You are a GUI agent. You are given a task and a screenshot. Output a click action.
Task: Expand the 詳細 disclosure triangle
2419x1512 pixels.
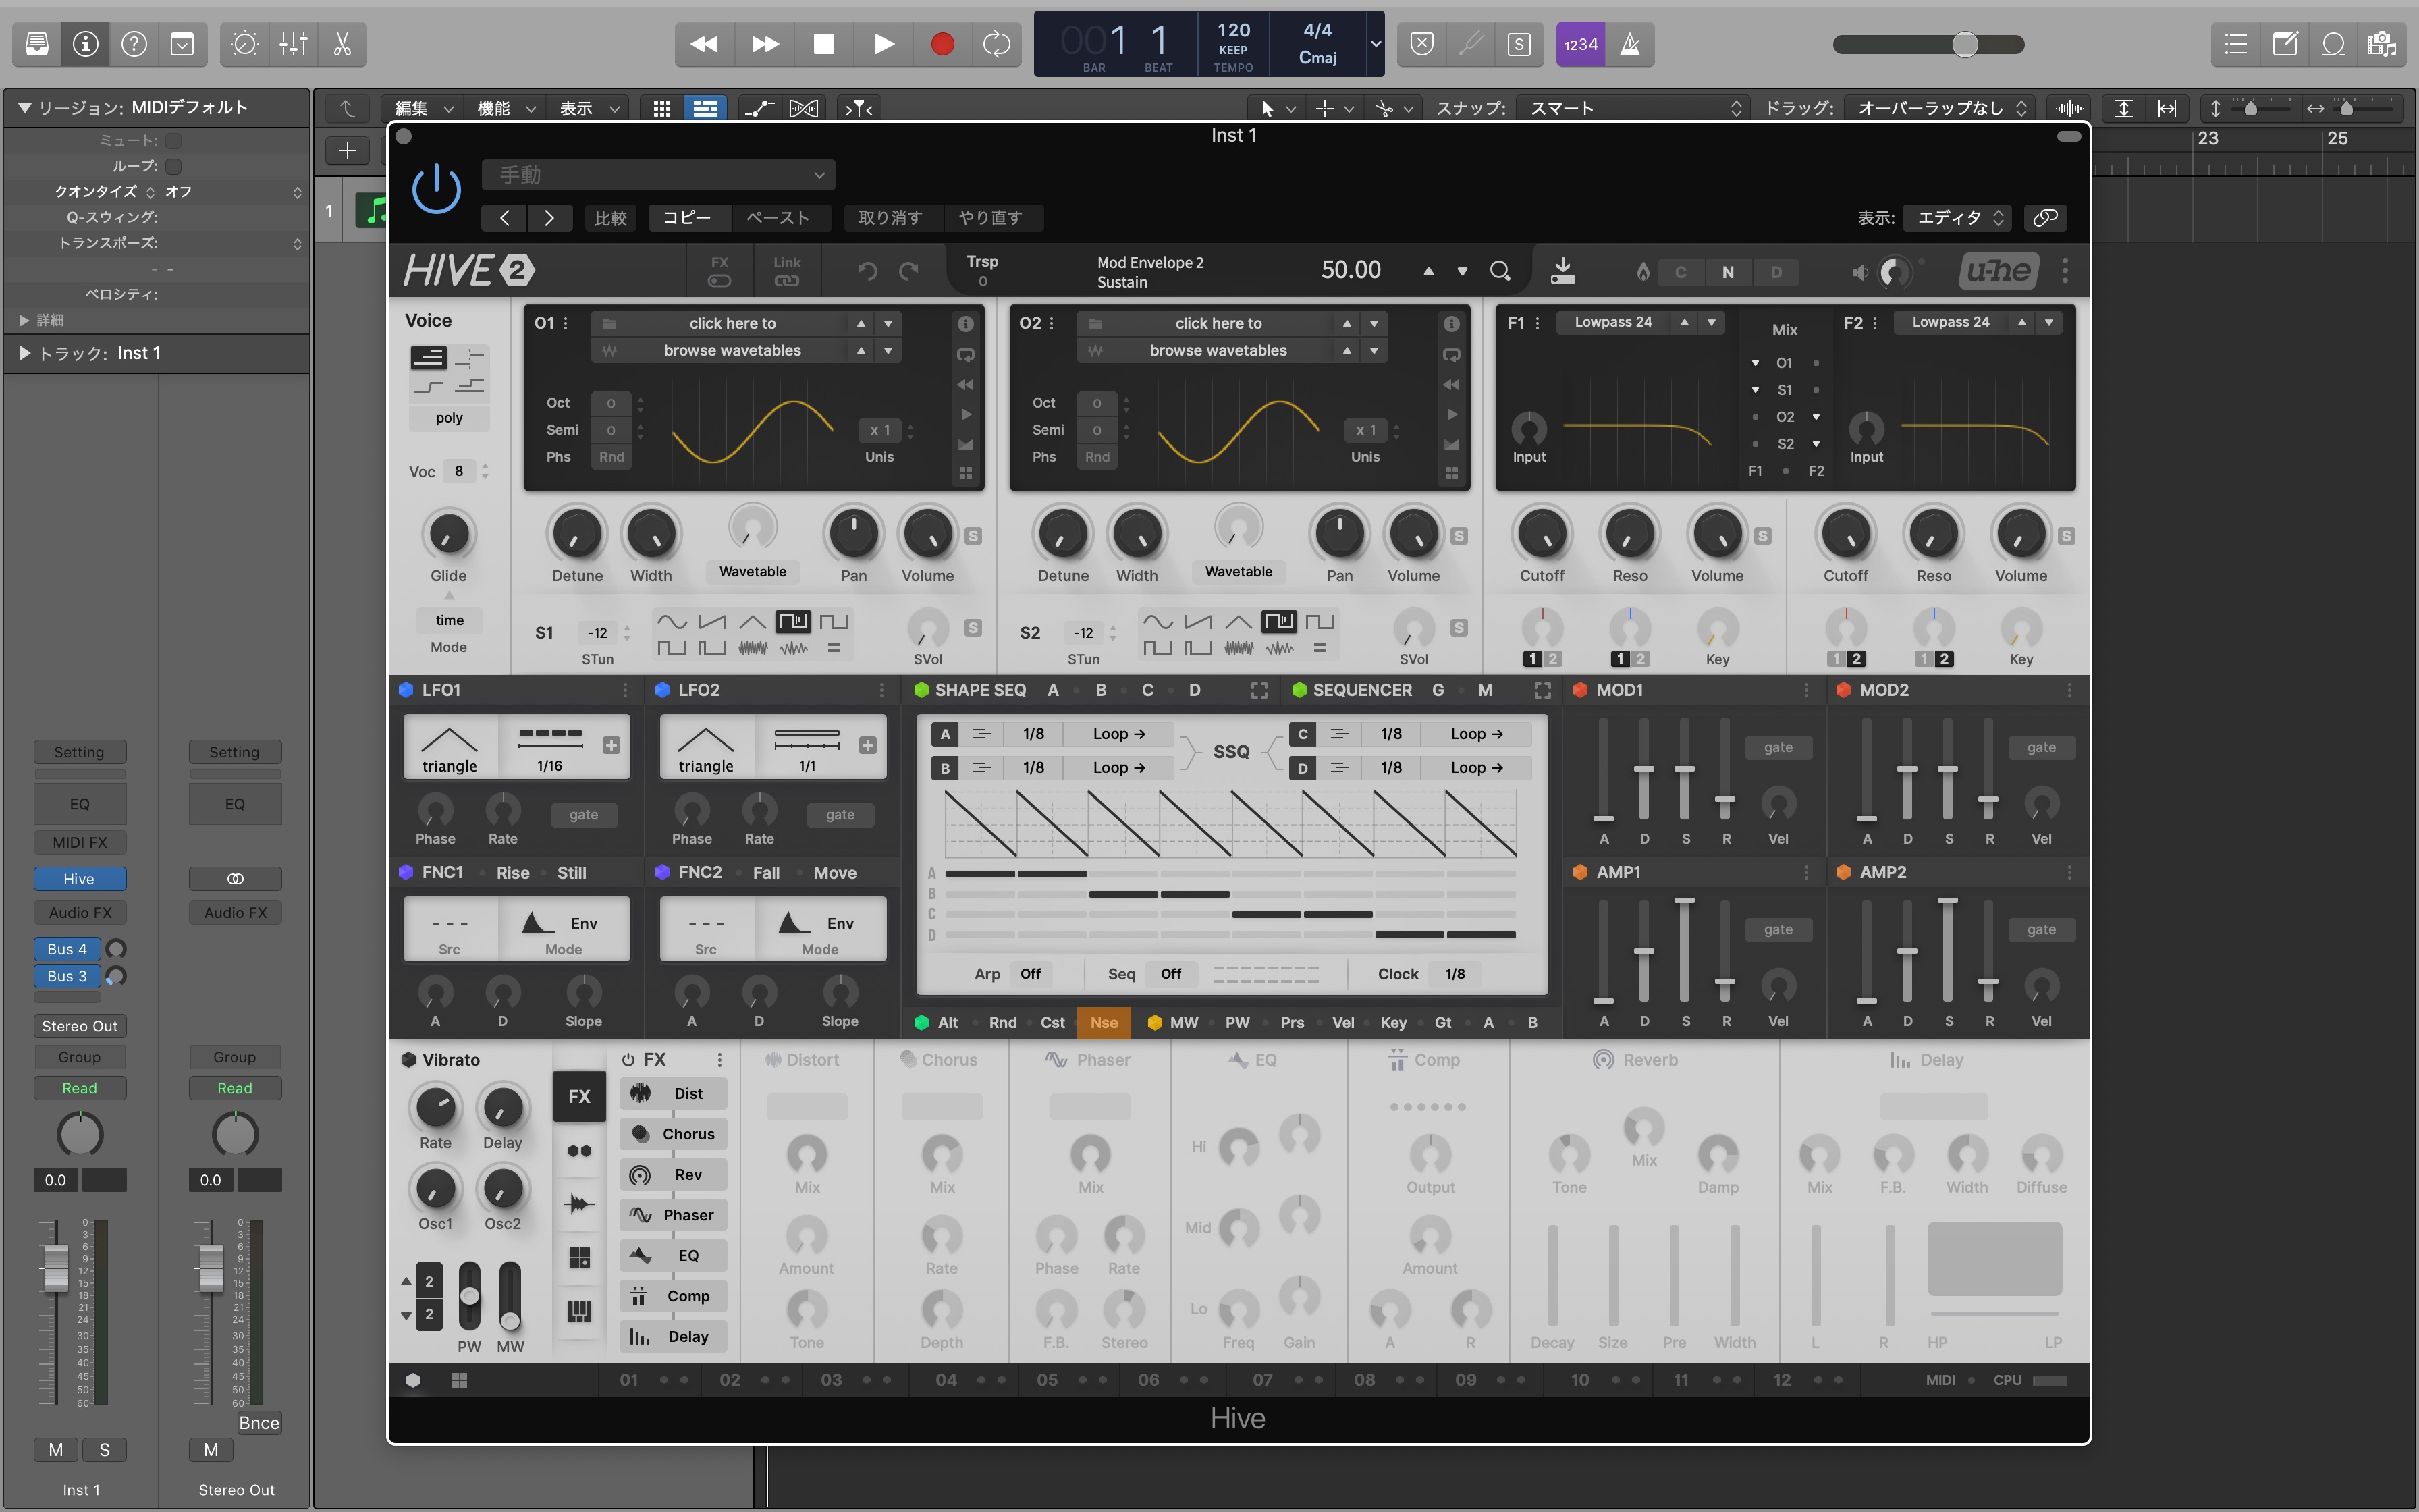tap(24, 320)
